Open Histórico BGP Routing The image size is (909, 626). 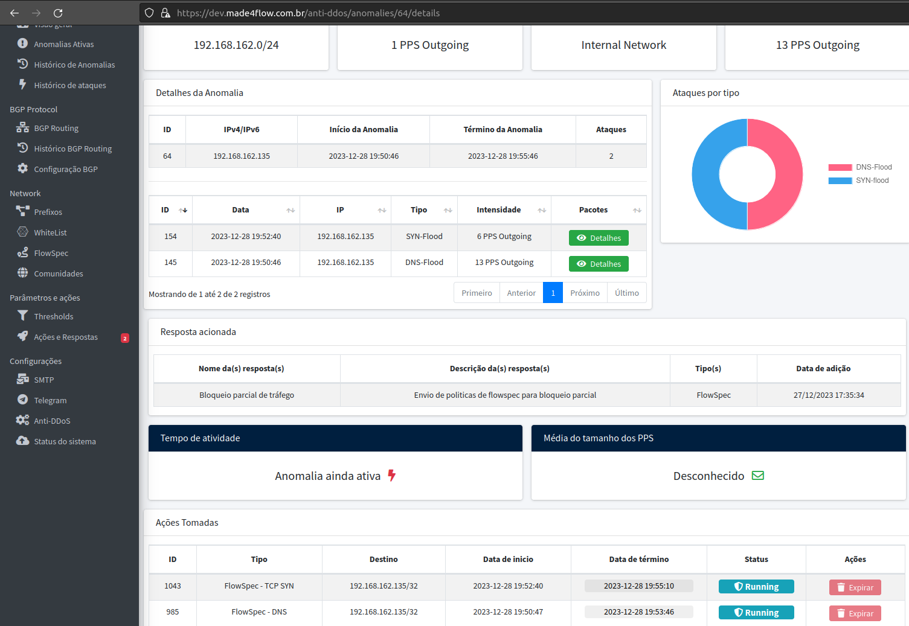(73, 149)
